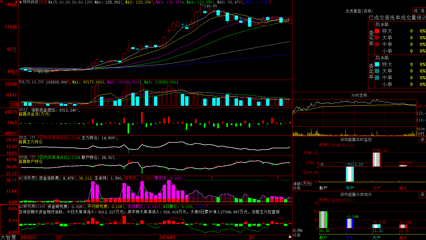The image size is (426, 240).
Task: Open the VOL(5,10,20) indicator parameters
Action: 31,82
